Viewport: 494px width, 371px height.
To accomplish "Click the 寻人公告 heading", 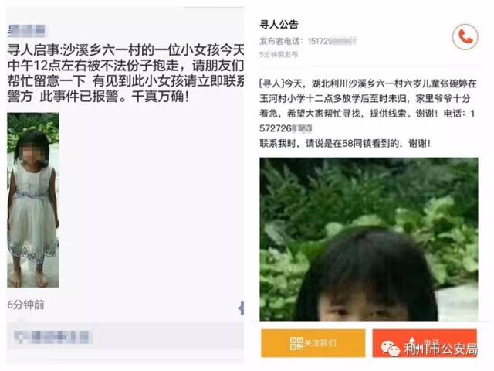I will pos(279,24).
